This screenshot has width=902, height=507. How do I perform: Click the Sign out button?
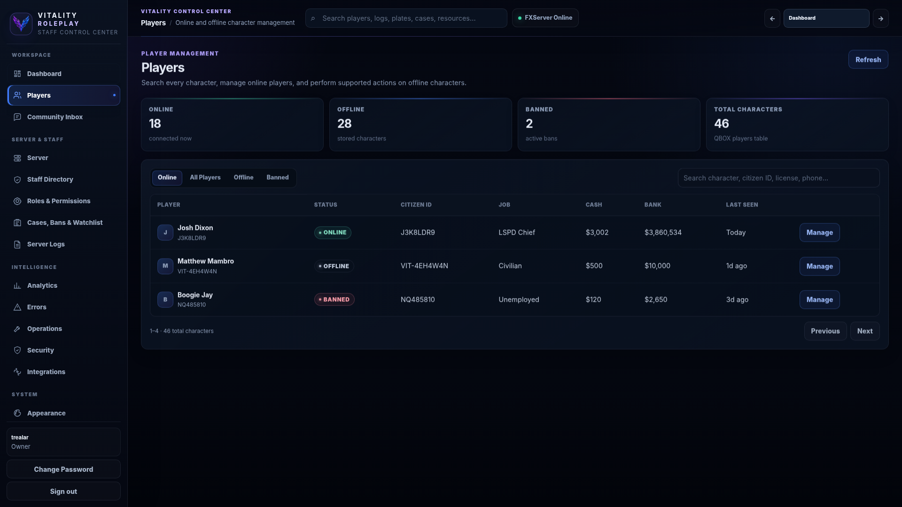[63, 492]
